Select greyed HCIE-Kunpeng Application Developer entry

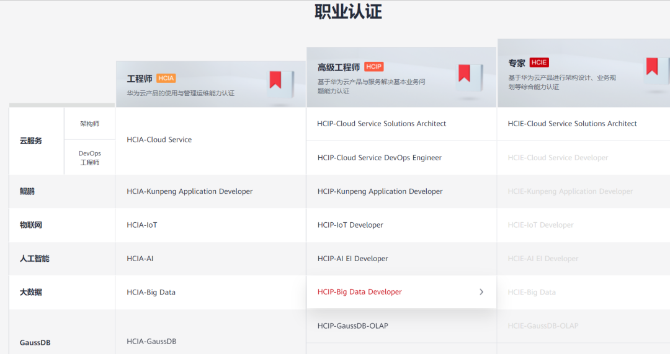click(570, 191)
